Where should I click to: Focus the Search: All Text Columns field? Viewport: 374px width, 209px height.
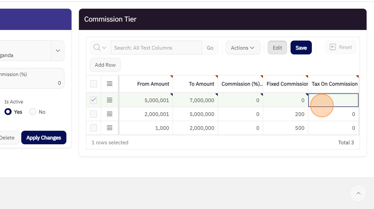(x=156, y=48)
